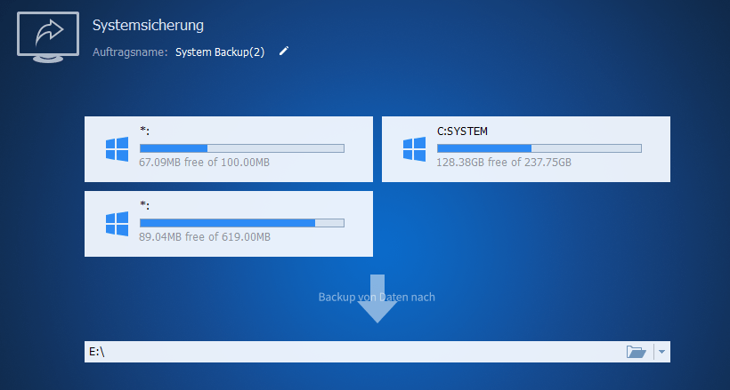Open destination path dropdown arrow
Image resolution: width=730 pixels, height=390 pixels.
click(661, 352)
